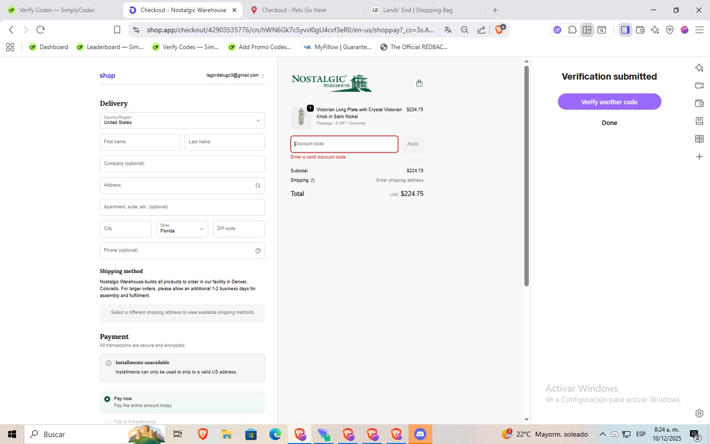This screenshot has width=710, height=444.
Task: Click Apply discount button
Action: 413,144
